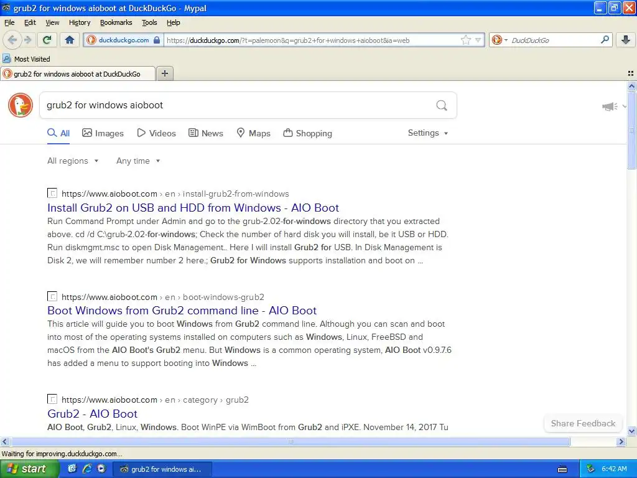Open a new tab with plus button
This screenshot has width=637, height=478.
(x=164, y=73)
